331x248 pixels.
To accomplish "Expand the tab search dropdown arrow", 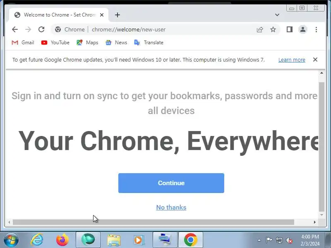I will pyautogui.click(x=277, y=15).
